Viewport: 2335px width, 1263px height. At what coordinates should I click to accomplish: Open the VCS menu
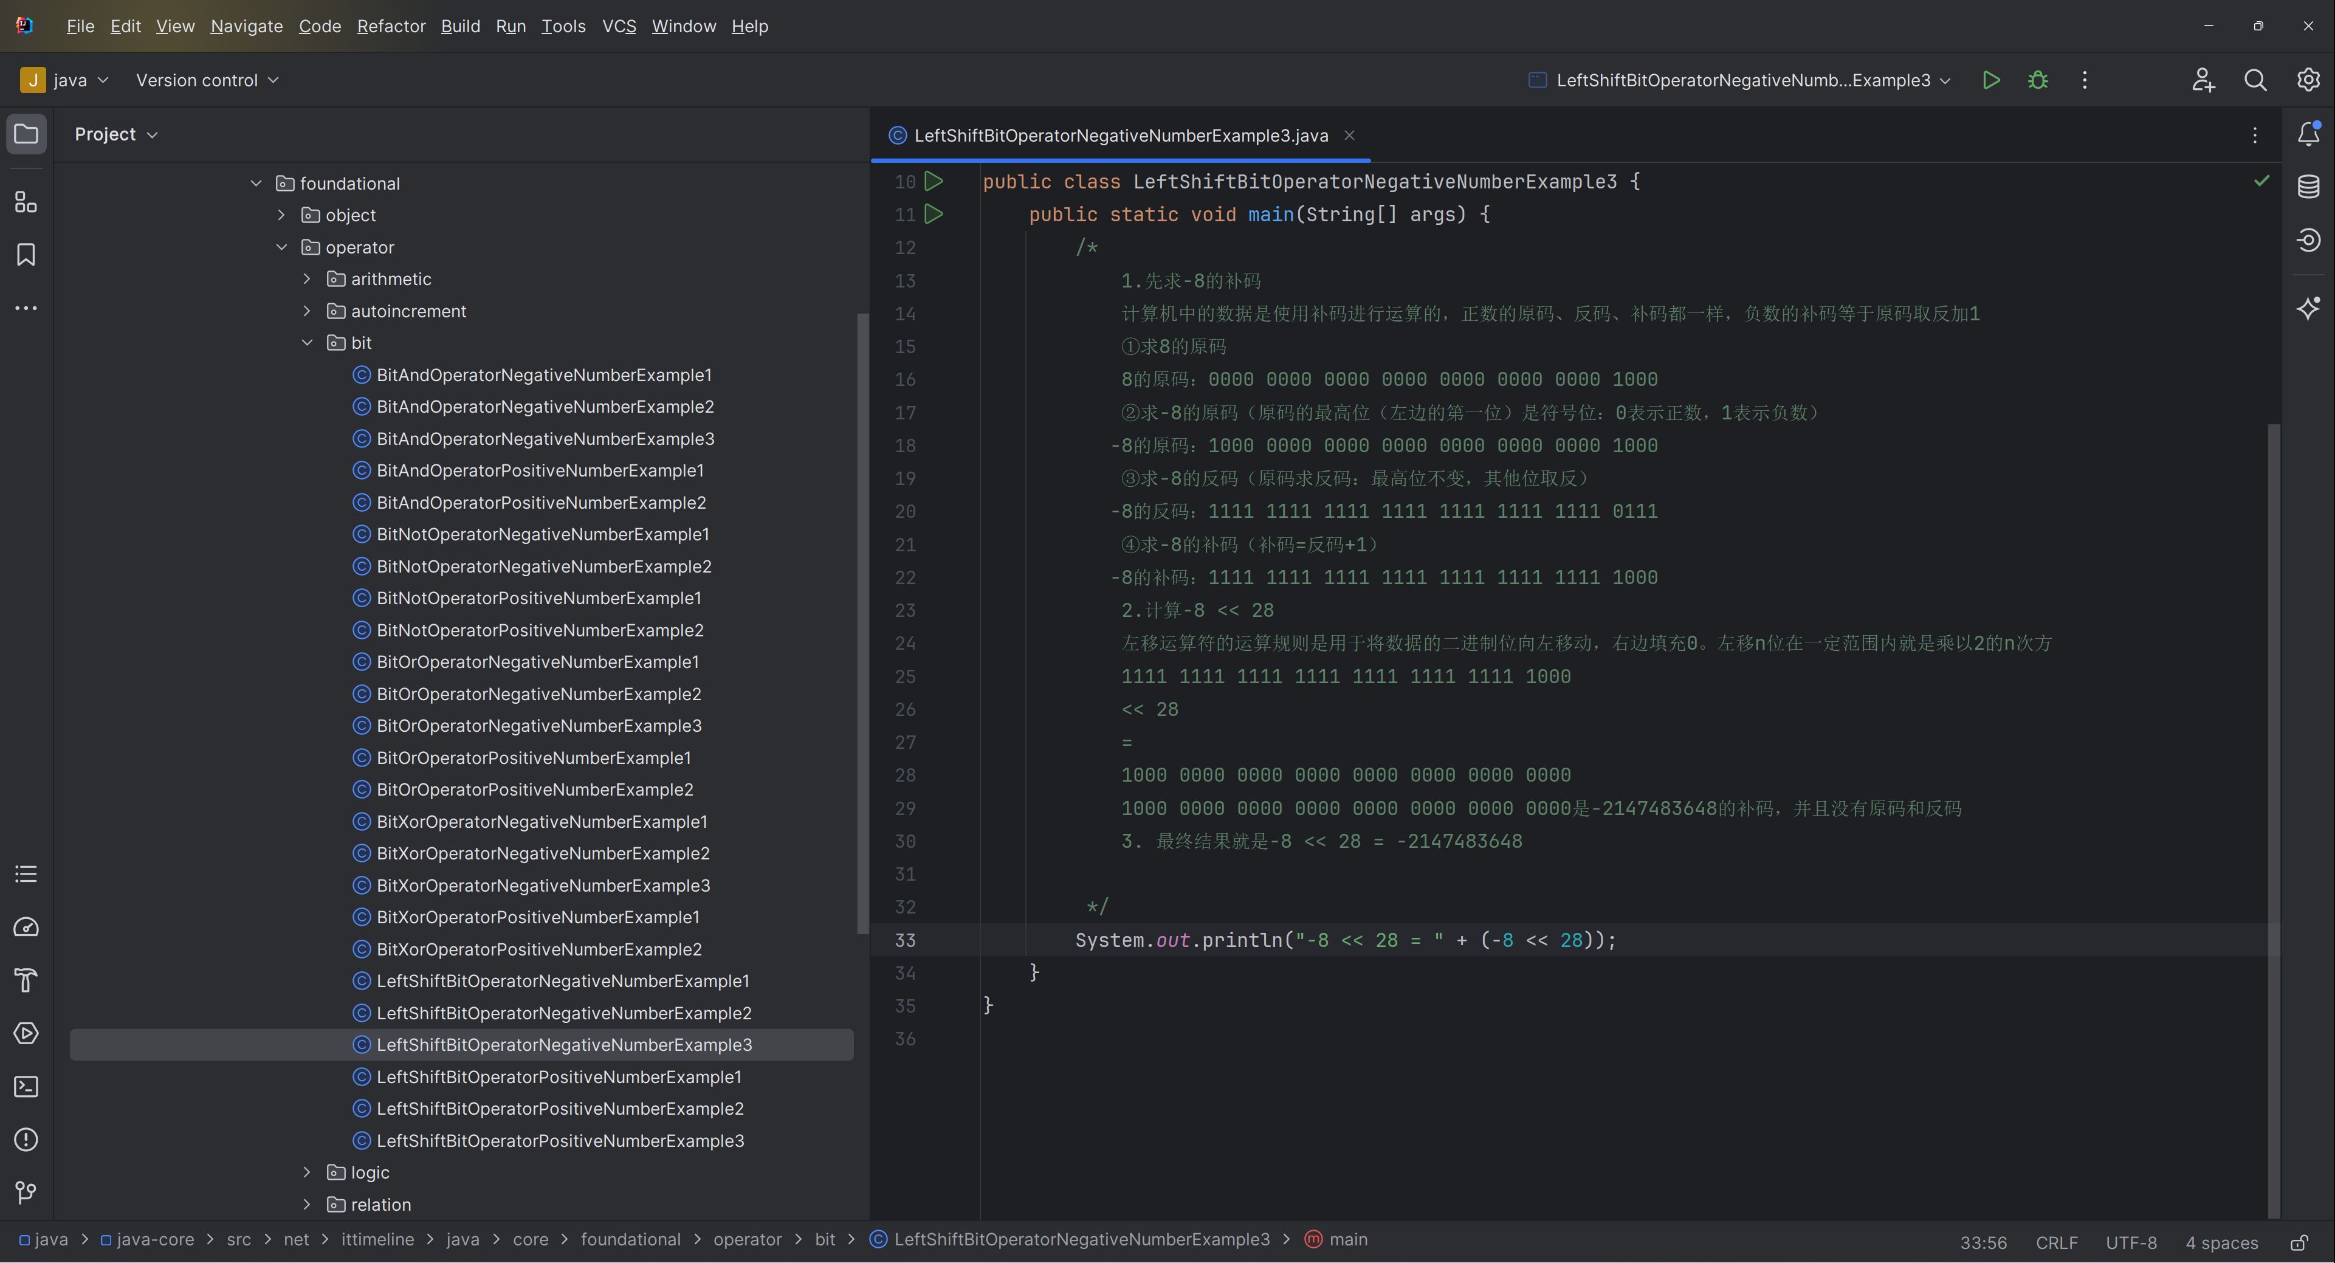[x=619, y=26]
